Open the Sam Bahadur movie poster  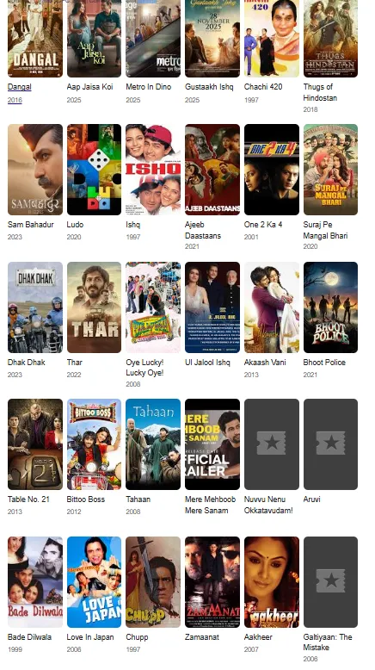tap(35, 170)
